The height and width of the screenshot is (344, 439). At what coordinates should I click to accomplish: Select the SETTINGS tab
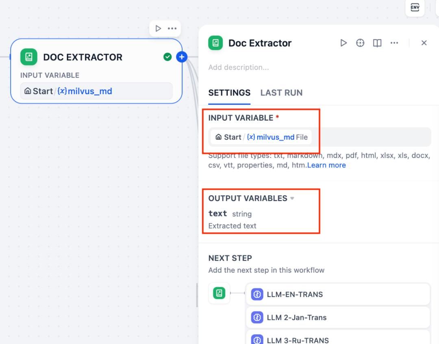[229, 93]
